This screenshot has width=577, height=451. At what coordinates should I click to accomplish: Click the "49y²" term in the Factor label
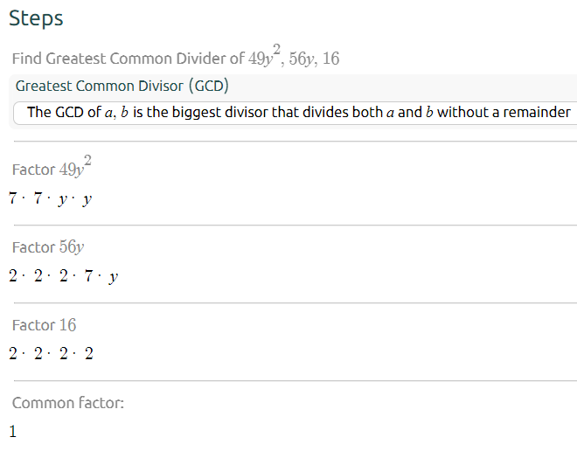click(75, 168)
